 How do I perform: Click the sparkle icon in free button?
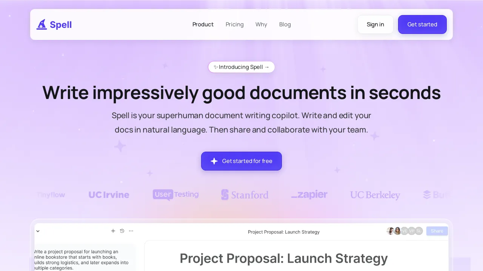(214, 161)
